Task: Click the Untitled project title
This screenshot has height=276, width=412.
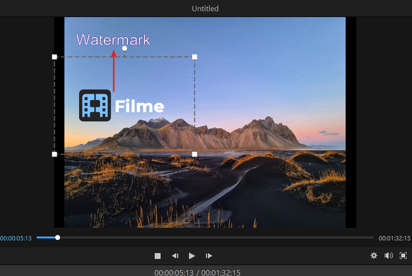Action: coord(205,9)
